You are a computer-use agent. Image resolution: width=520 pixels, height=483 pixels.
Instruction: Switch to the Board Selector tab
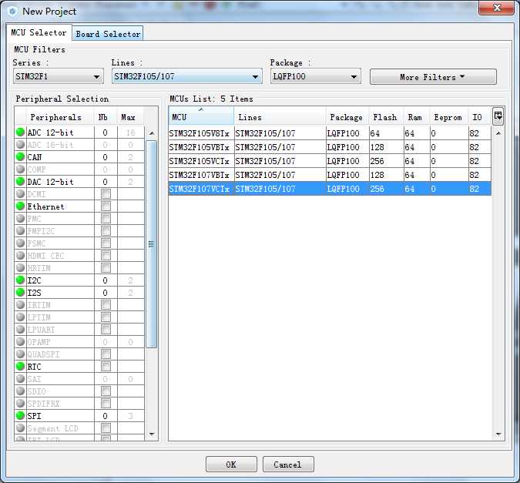pyautogui.click(x=108, y=34)
